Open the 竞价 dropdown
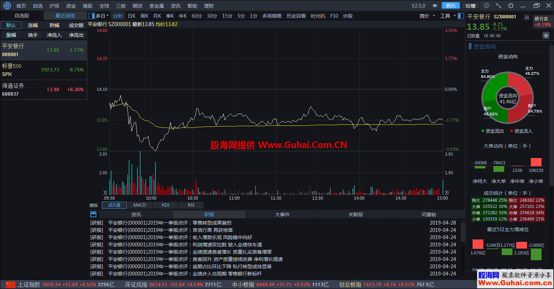Viewport: 554px width, 289px height. point(427,16)
